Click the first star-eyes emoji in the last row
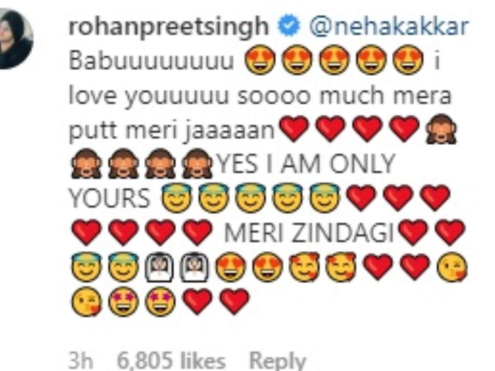The height and width of the screenshot is (371, 495). pos(123,302)
